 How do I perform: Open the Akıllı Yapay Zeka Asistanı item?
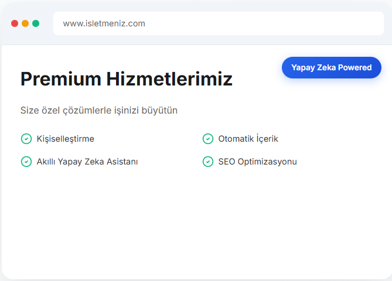[87, 162]
